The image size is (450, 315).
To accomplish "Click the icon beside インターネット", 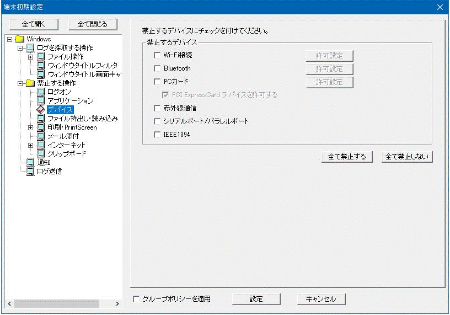I will coord(41,145).
